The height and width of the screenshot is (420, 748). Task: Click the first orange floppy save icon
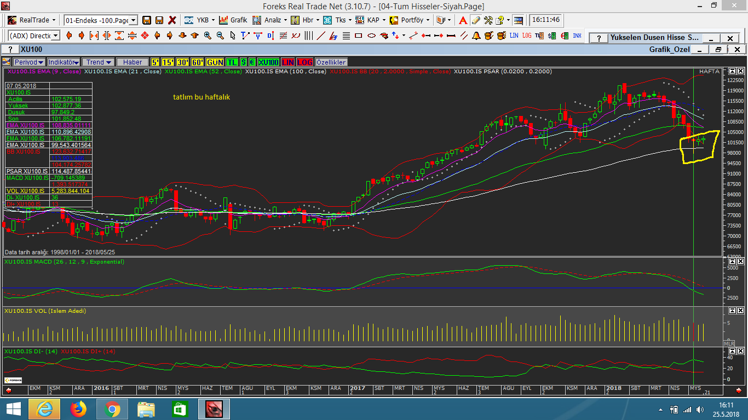147,20
